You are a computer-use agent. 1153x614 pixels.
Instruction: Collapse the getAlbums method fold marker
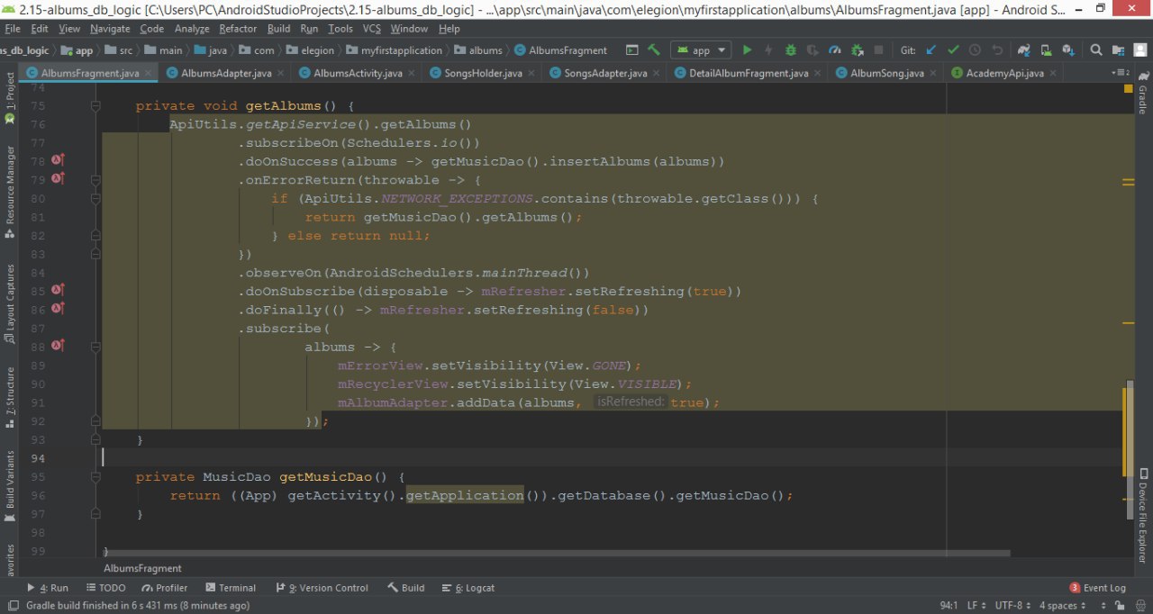pos(96,106)
